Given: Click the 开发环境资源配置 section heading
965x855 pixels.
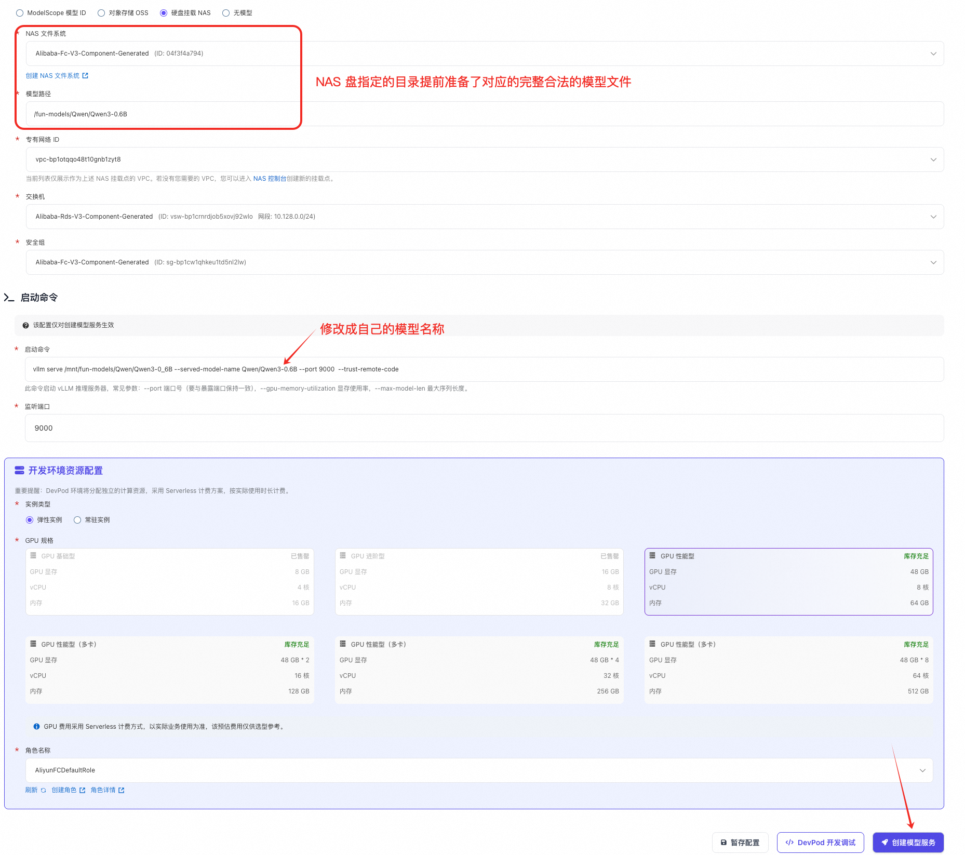Looking at the screenshot, I should (65, 471).
